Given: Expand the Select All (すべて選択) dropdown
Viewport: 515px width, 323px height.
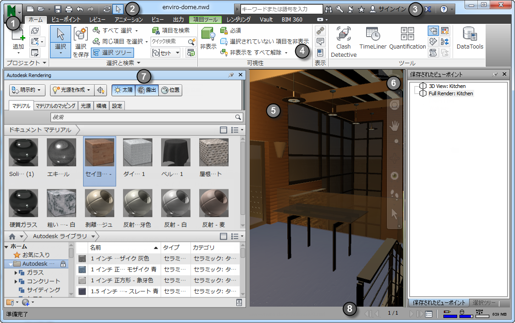Looking at the screenshot, I should point(137,31).
